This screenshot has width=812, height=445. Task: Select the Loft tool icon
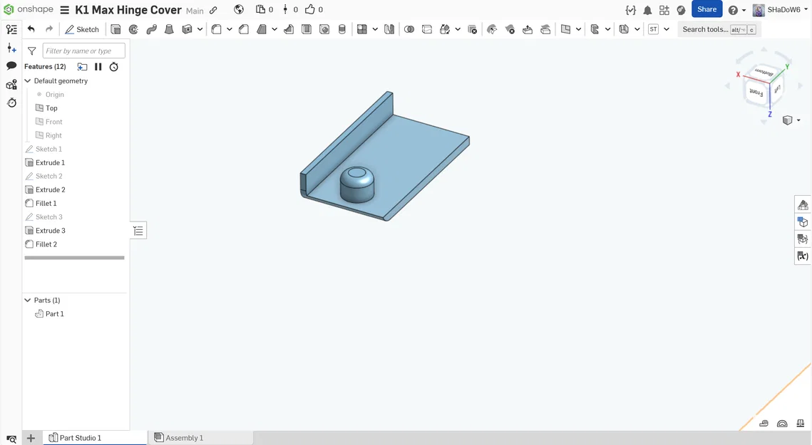pyautogui.click(x=169, y=29)
